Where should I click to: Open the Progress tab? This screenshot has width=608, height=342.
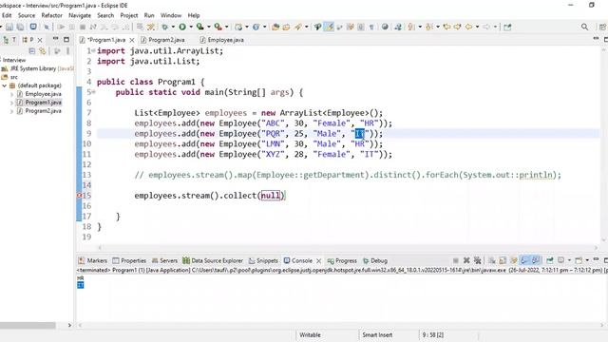coord(342,260)
